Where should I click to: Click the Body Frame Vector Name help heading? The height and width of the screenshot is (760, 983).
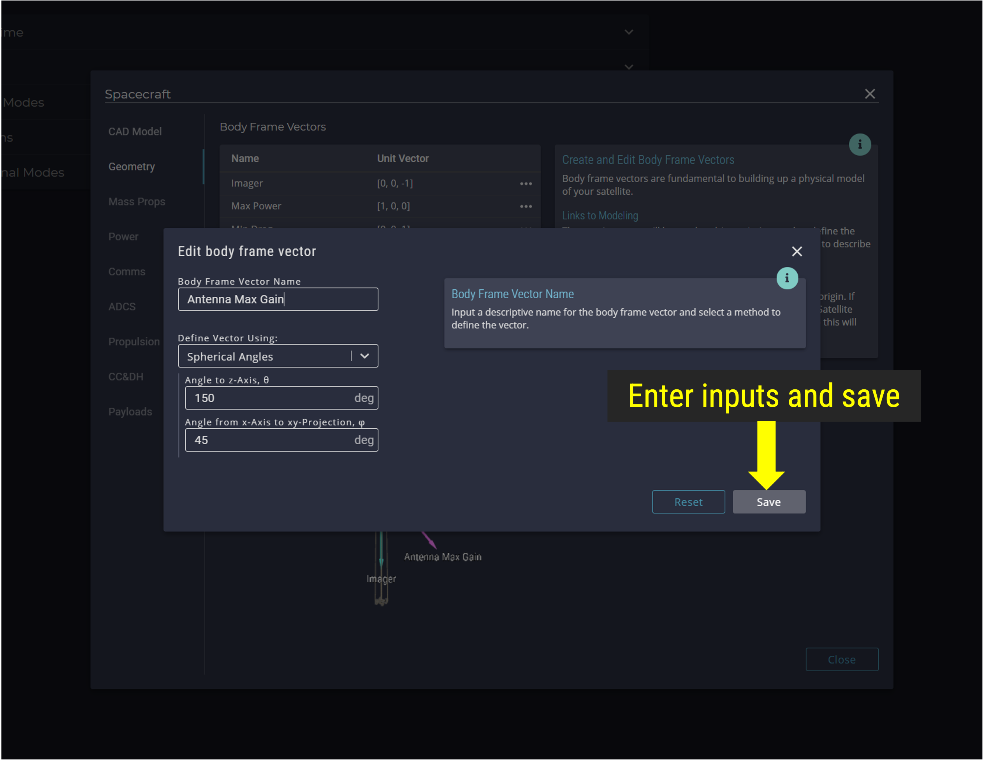point(513,294)
